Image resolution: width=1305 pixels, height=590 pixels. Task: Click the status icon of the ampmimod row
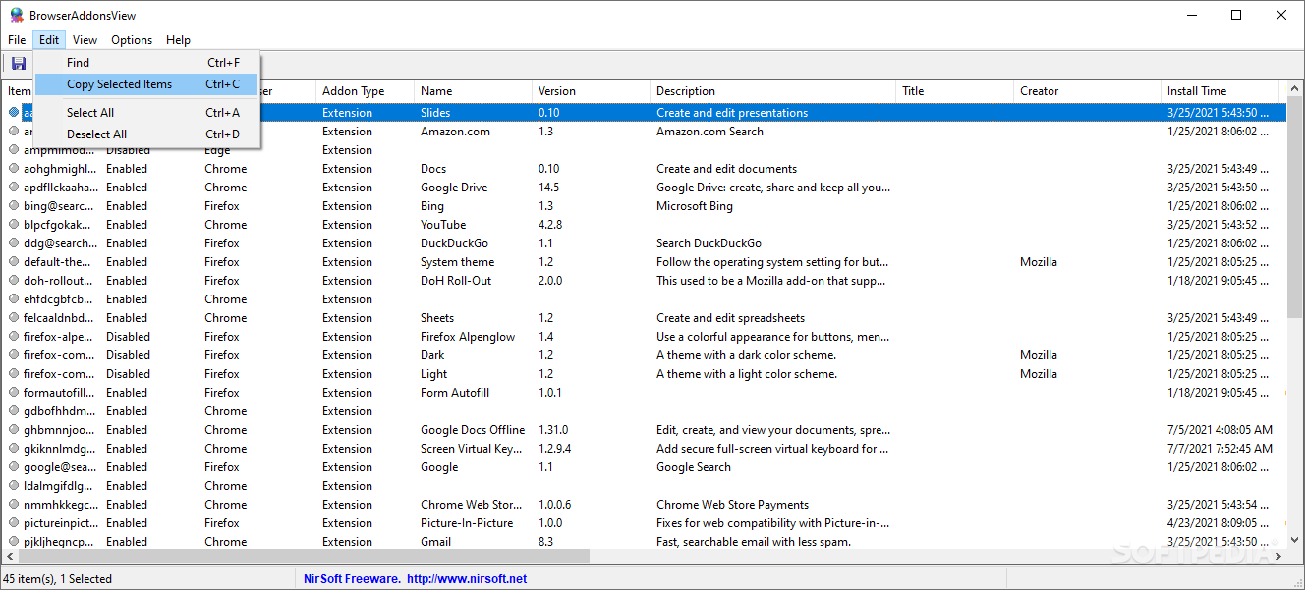14,150
